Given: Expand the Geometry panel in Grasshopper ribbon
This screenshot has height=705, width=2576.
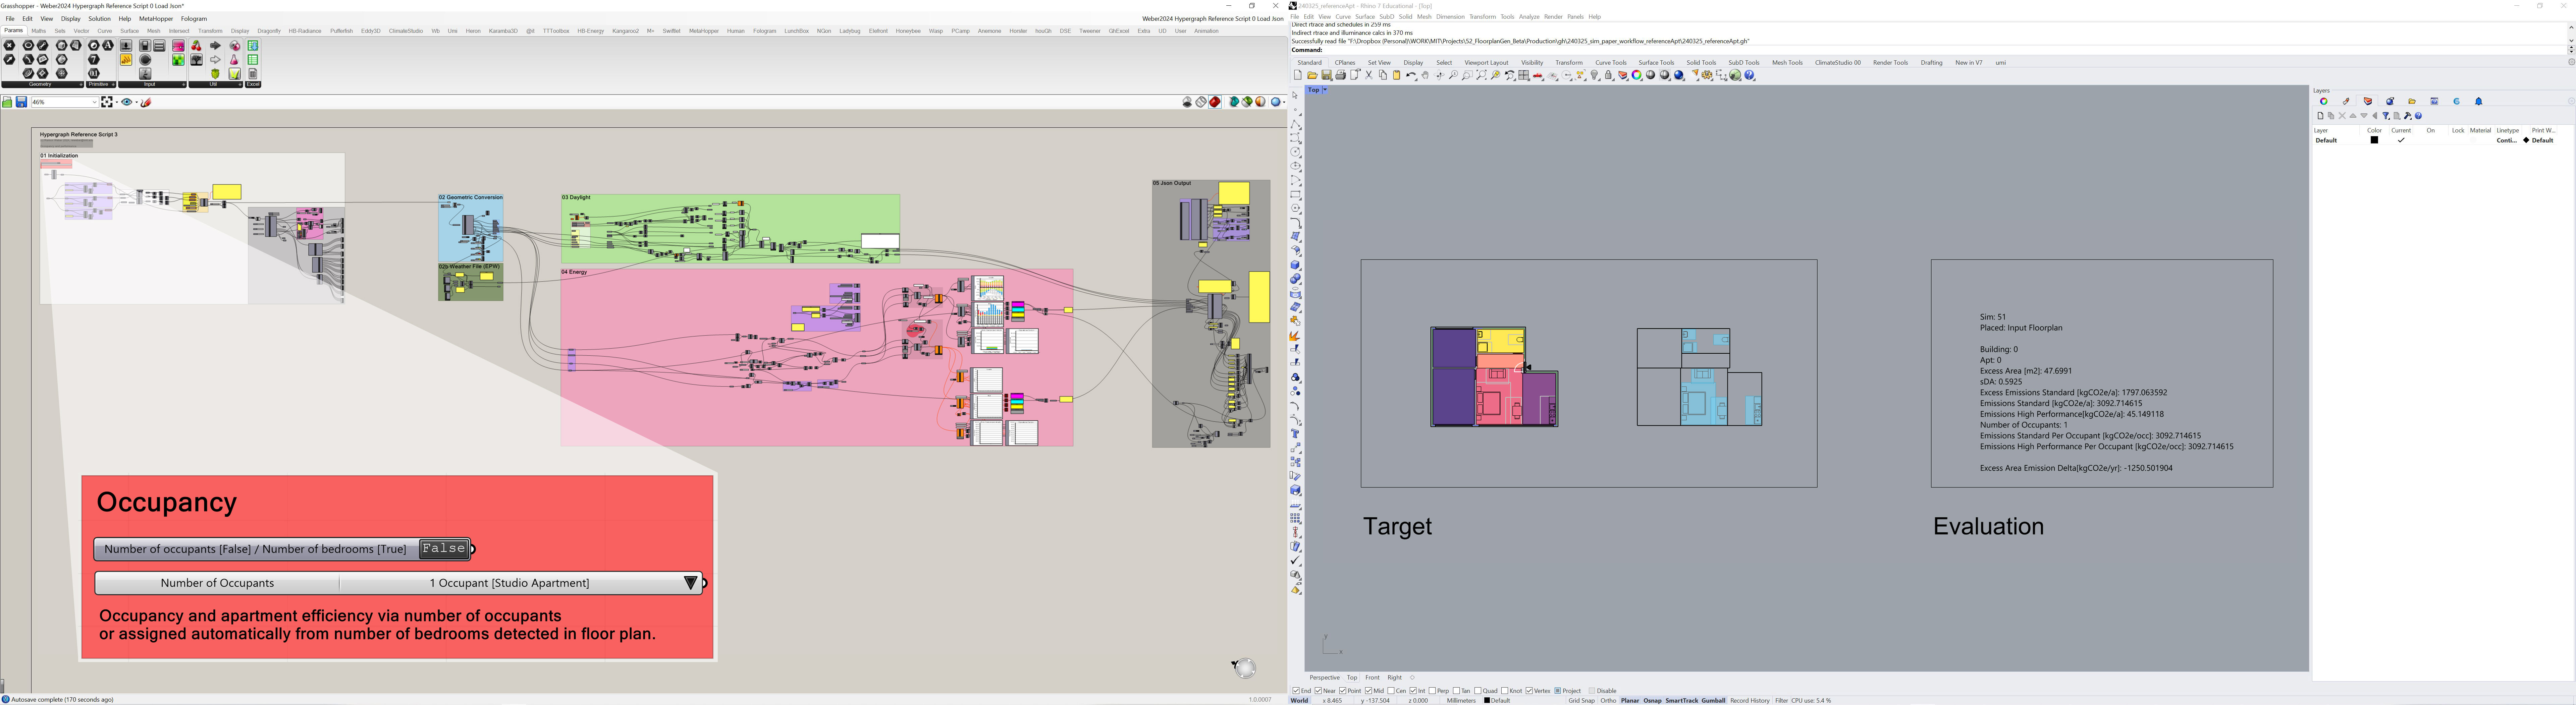Looking at the screenshot, I should click(81, 84).
